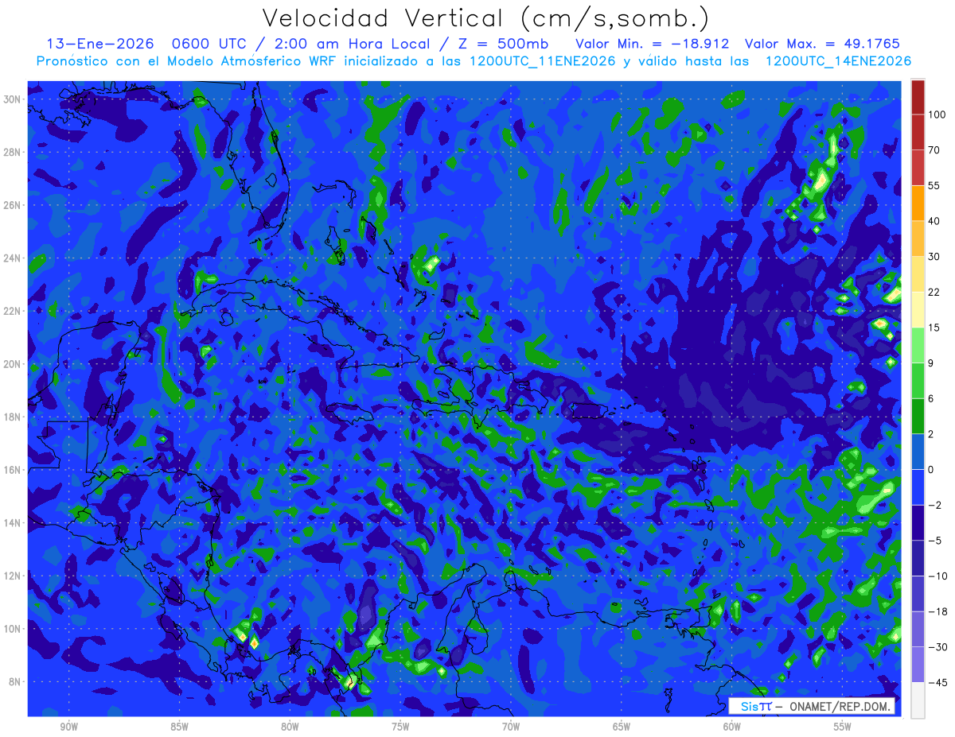Click the 28N latitude axis label
The width and height of the screenshot is (955, 737).
pyautogui.click(x=14, y=152)
